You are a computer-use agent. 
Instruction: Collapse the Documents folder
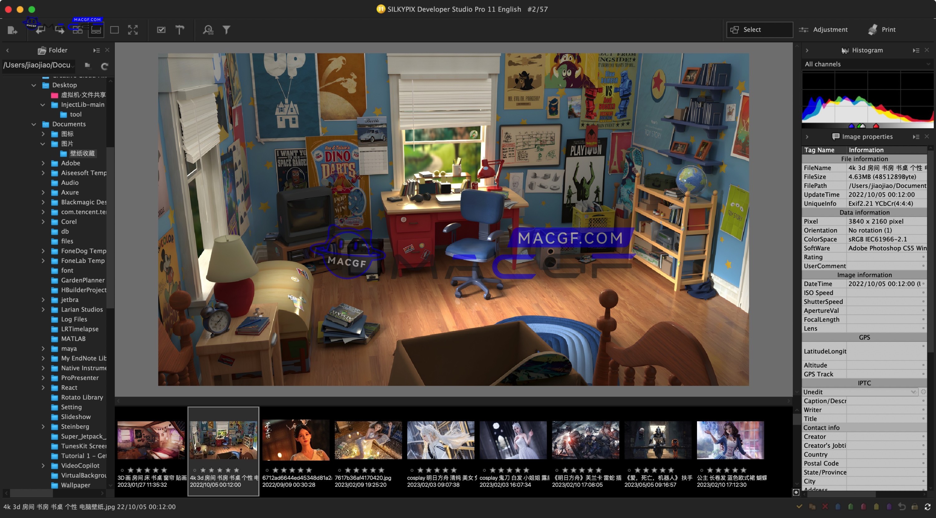click(x=34, y=124)
